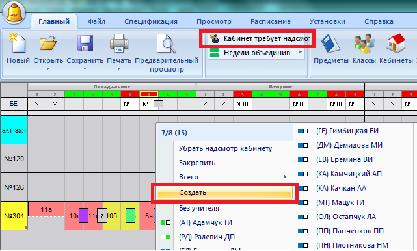
Task: Open the Классы people icon
Action: pyautogui.click(x=364, y=44)
